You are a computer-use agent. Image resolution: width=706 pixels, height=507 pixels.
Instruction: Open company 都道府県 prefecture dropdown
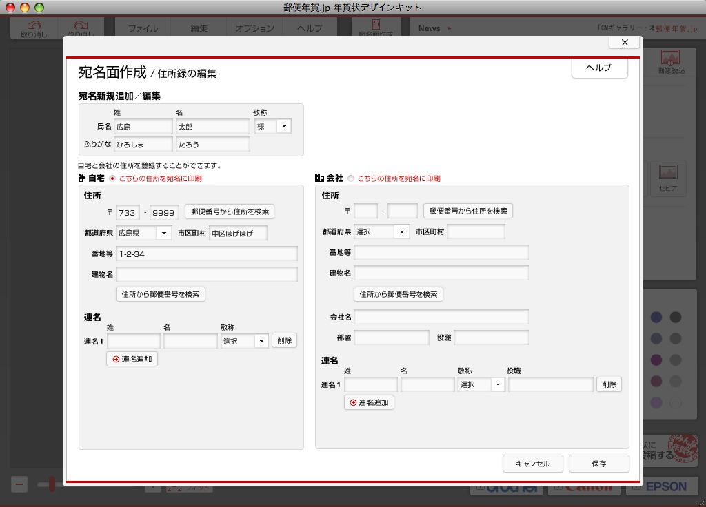[382, 231]
